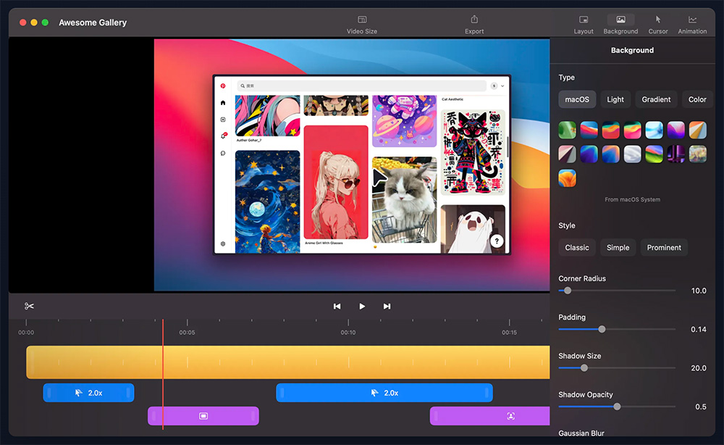
Task: Jump to previous with skip-back button
Action: (x=337, y=307)
